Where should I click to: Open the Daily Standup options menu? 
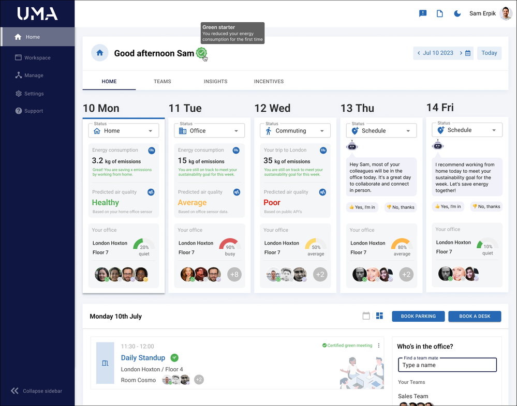[379, 345]
